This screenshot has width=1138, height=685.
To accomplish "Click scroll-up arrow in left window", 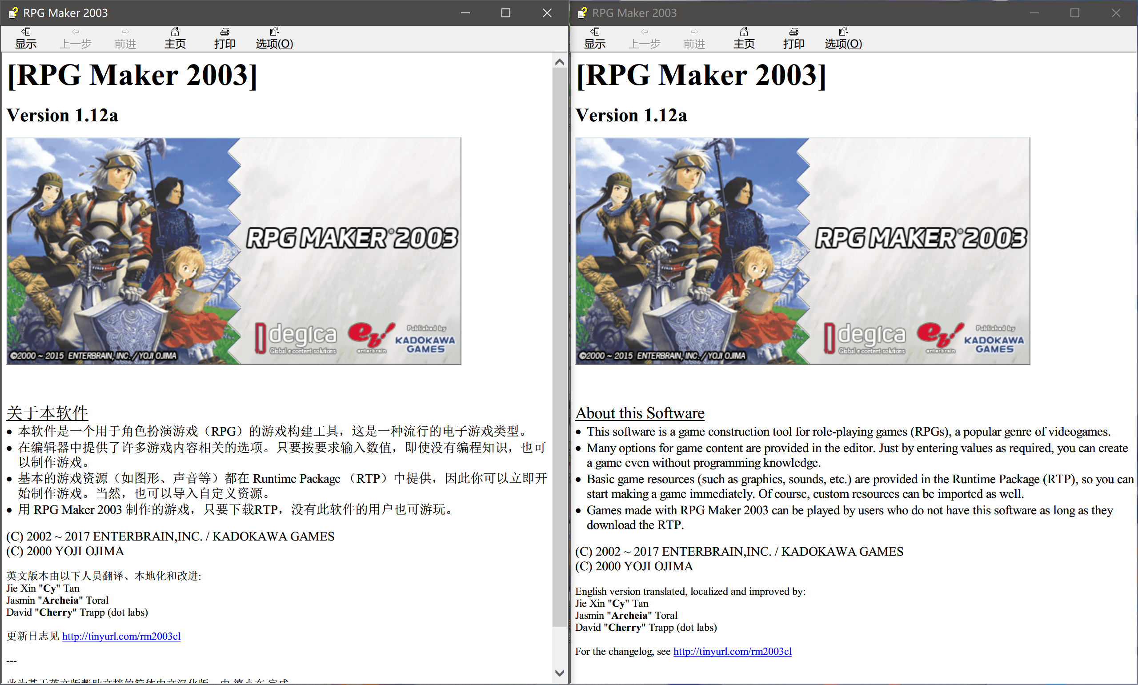I will [560, 62].
